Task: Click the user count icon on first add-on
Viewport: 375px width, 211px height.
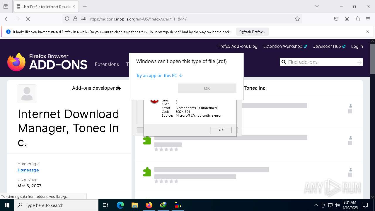Action: tap(350, 106)
